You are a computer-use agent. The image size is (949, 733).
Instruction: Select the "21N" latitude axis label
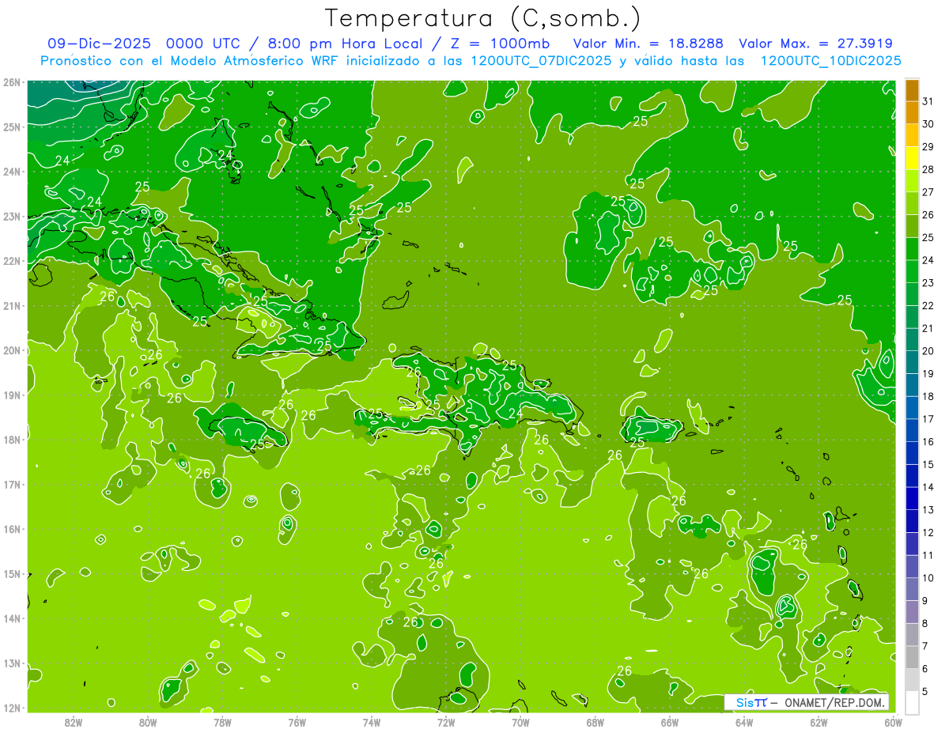[11, 305]
